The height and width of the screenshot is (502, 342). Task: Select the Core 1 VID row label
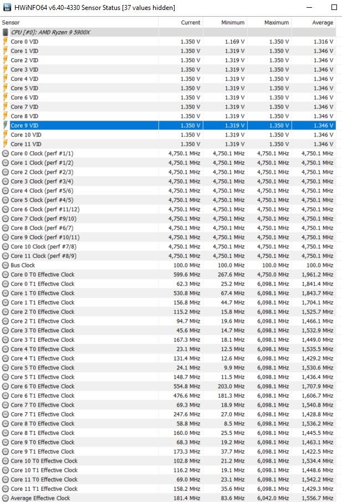point(24,50)
